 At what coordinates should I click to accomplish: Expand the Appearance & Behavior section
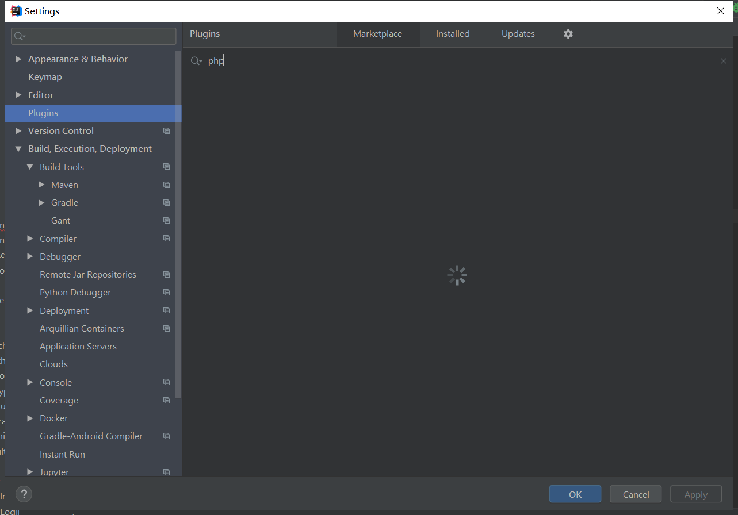tap(18, 59)
